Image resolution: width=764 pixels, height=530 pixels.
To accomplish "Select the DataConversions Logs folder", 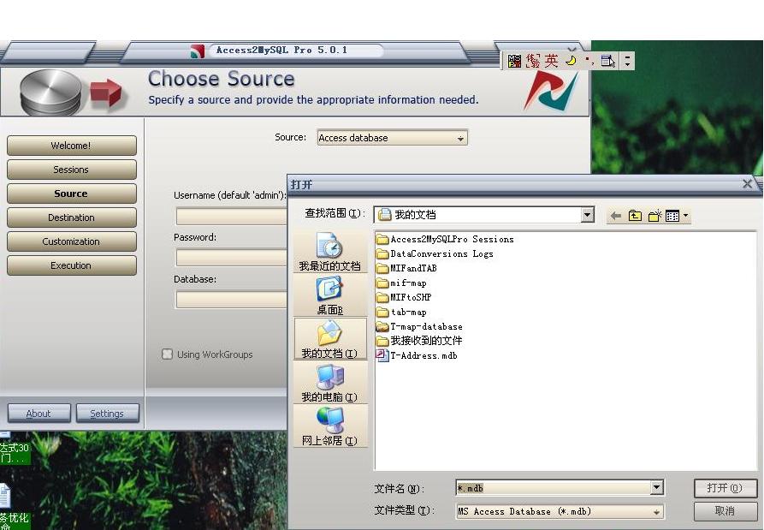I will [x=435, y=253].
